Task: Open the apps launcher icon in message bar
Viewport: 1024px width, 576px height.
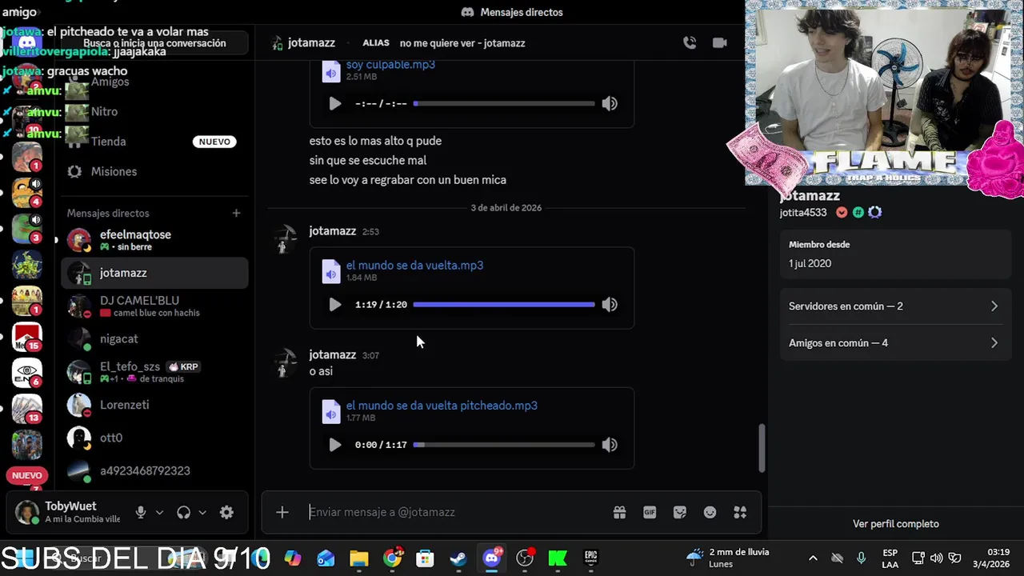Action: pos(740,512)
